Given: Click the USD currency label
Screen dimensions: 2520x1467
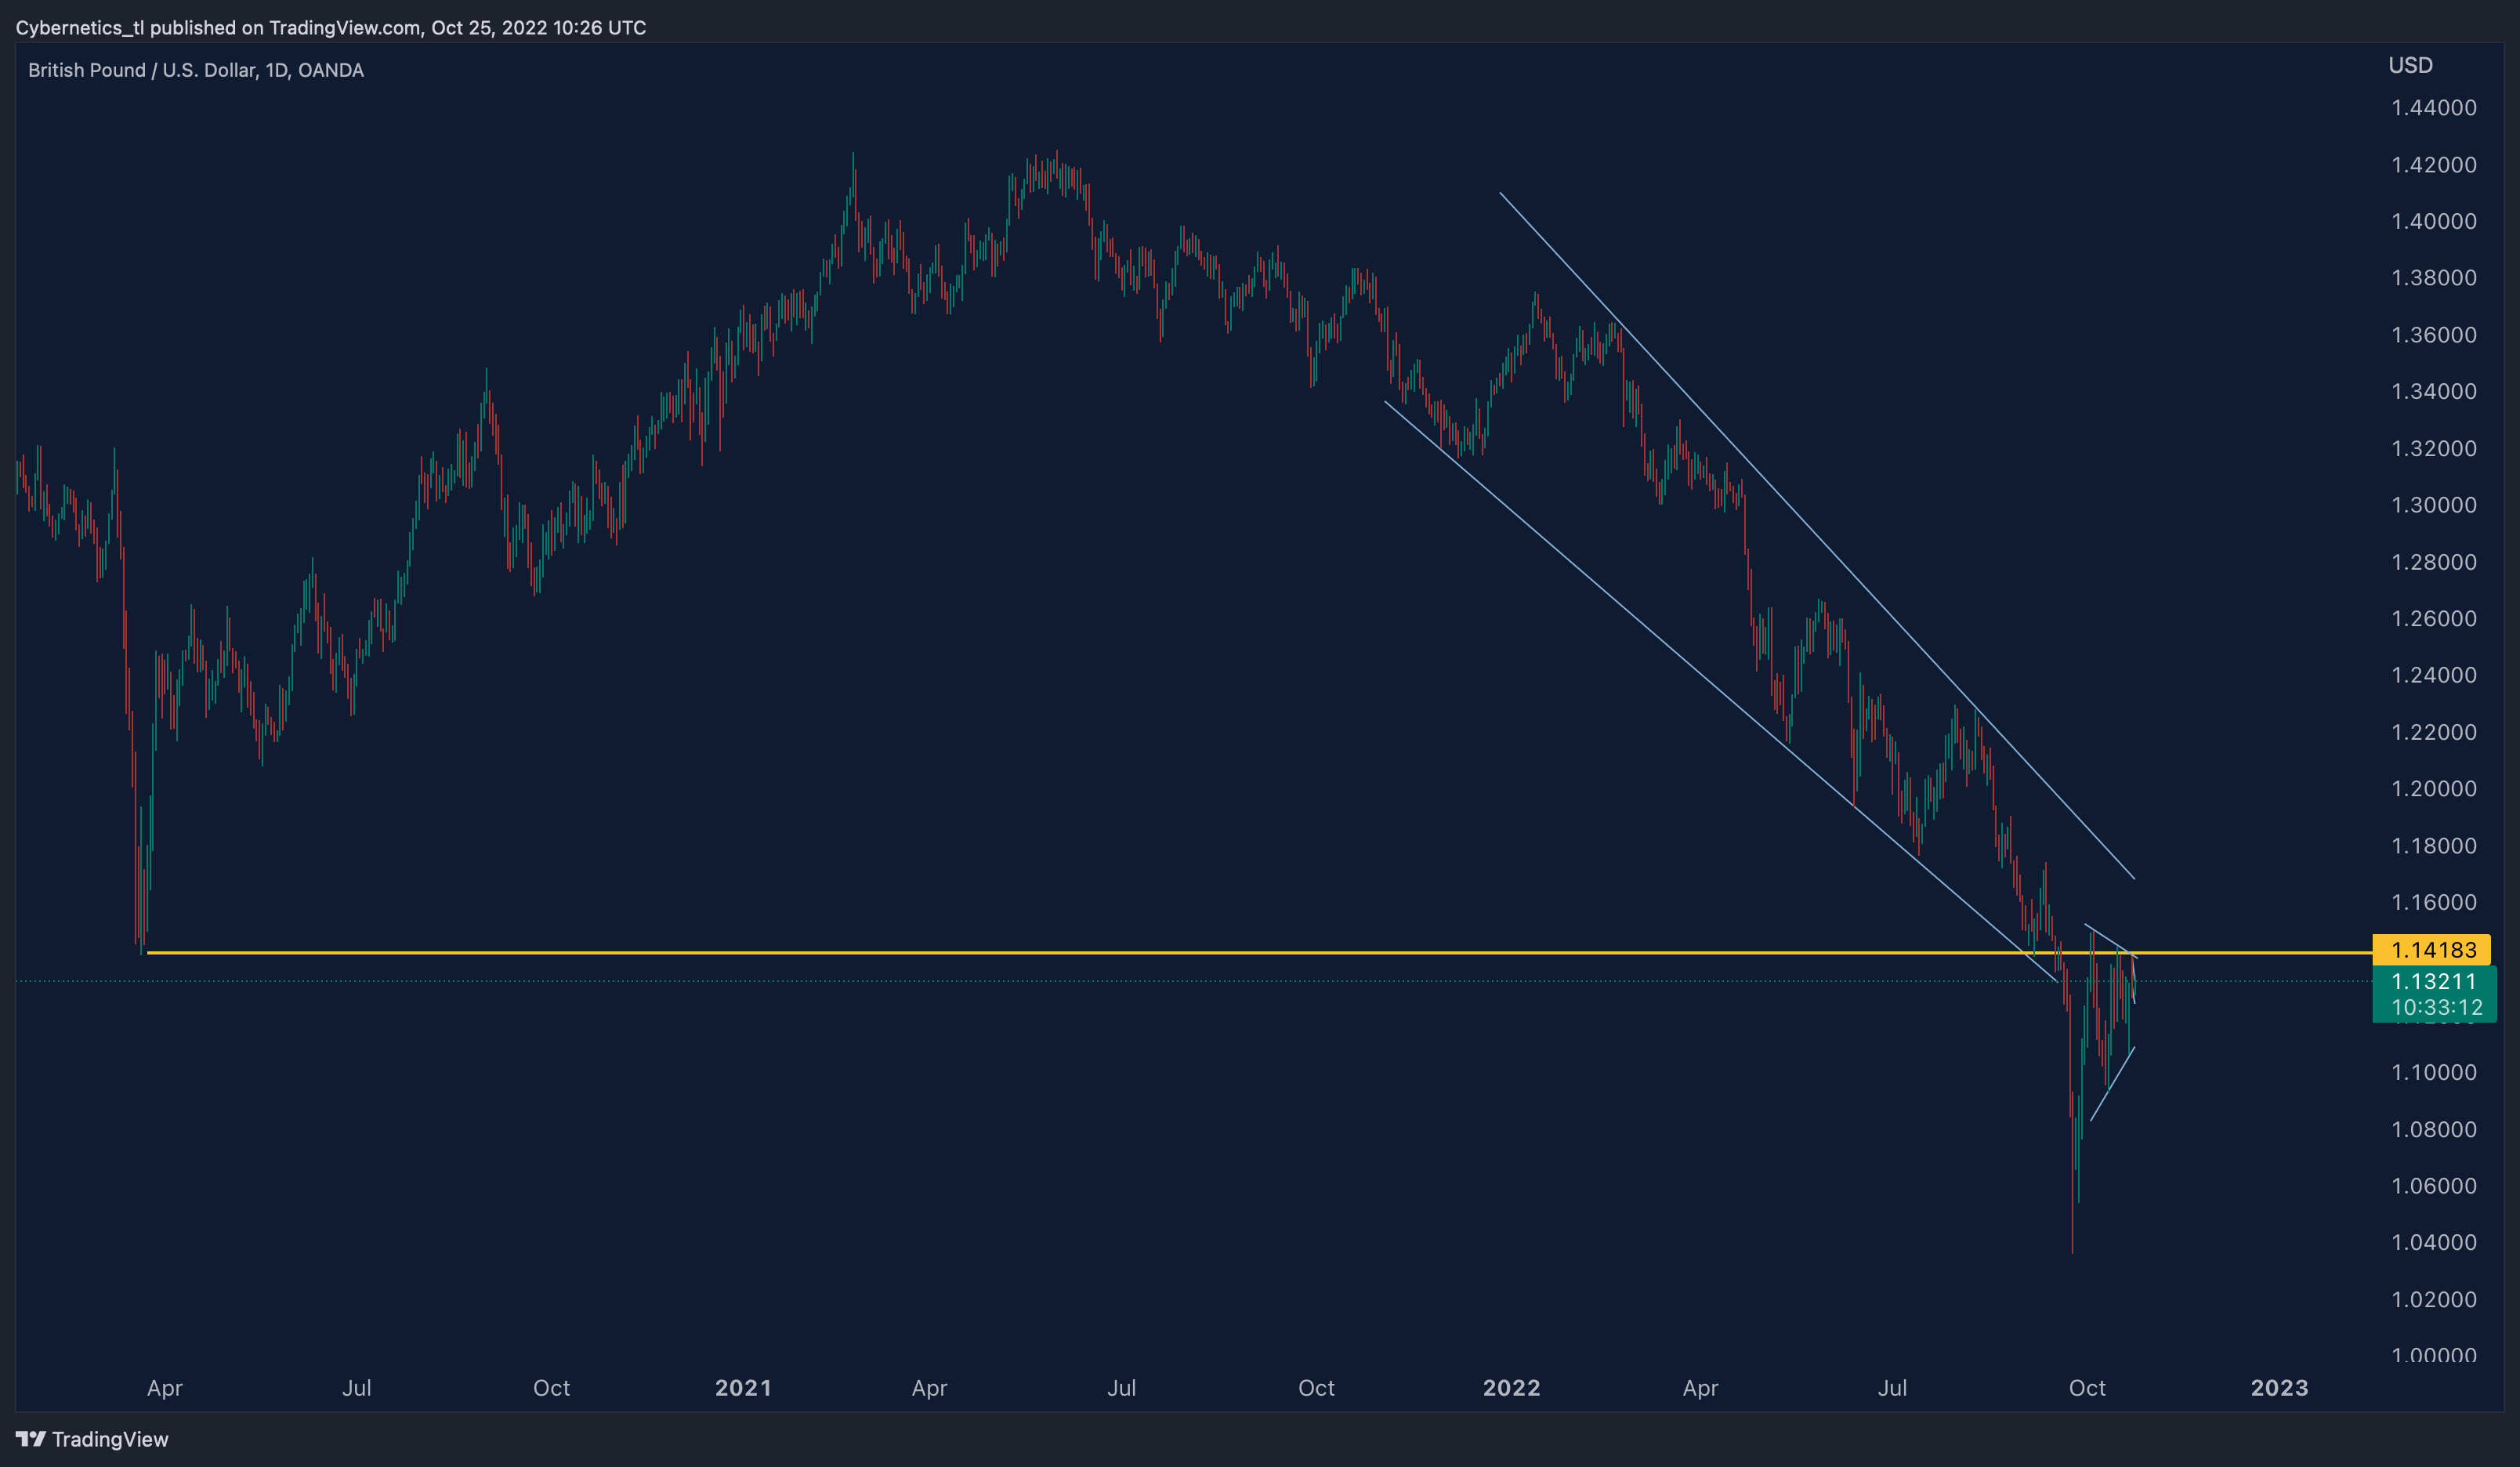Looking at the screenshot, I should click(x=2410, y=65).
